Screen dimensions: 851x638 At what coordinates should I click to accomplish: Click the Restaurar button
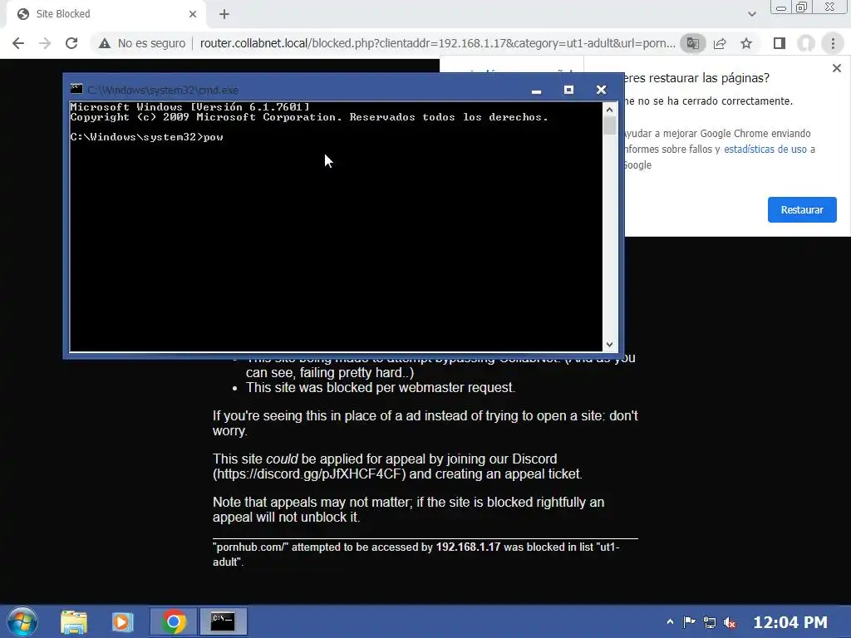[802, 210]
